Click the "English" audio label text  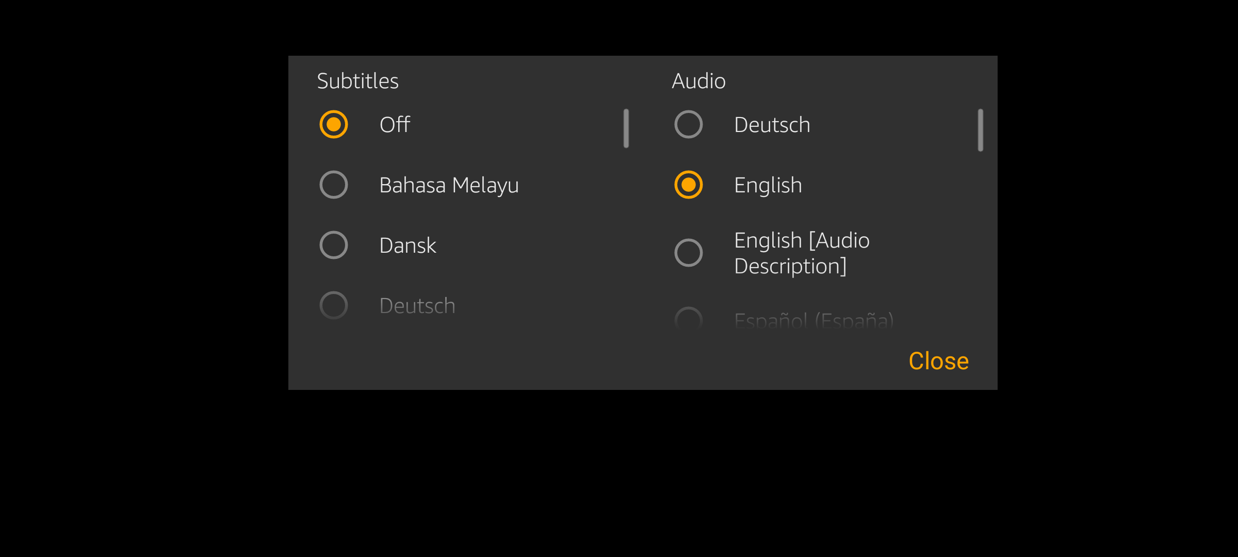pos(768,185)
